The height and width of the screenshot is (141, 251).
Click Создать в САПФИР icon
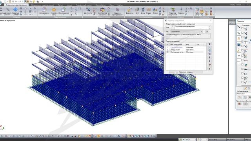[16, 11]
